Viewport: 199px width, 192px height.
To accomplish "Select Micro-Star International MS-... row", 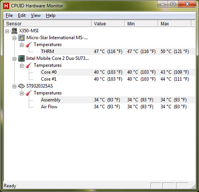I will 57,38.
